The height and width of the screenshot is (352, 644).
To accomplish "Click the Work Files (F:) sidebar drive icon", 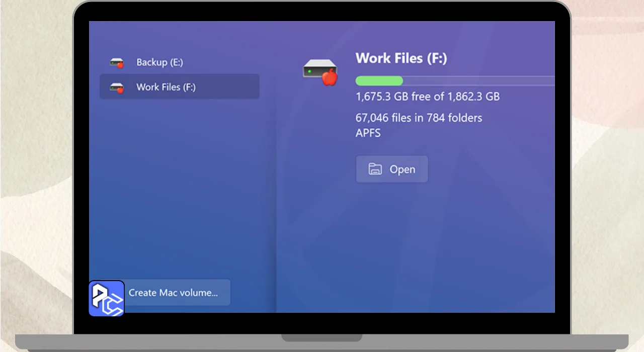I will tap(117, 87).
